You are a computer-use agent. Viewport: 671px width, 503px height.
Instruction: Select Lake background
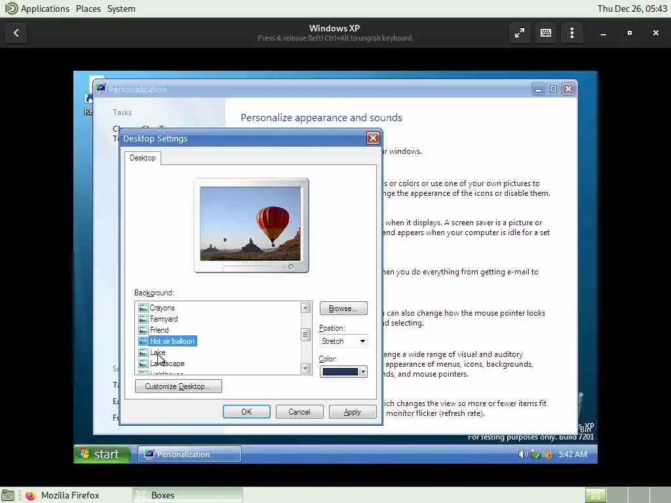pyautogui.click(x=157, y=352)
